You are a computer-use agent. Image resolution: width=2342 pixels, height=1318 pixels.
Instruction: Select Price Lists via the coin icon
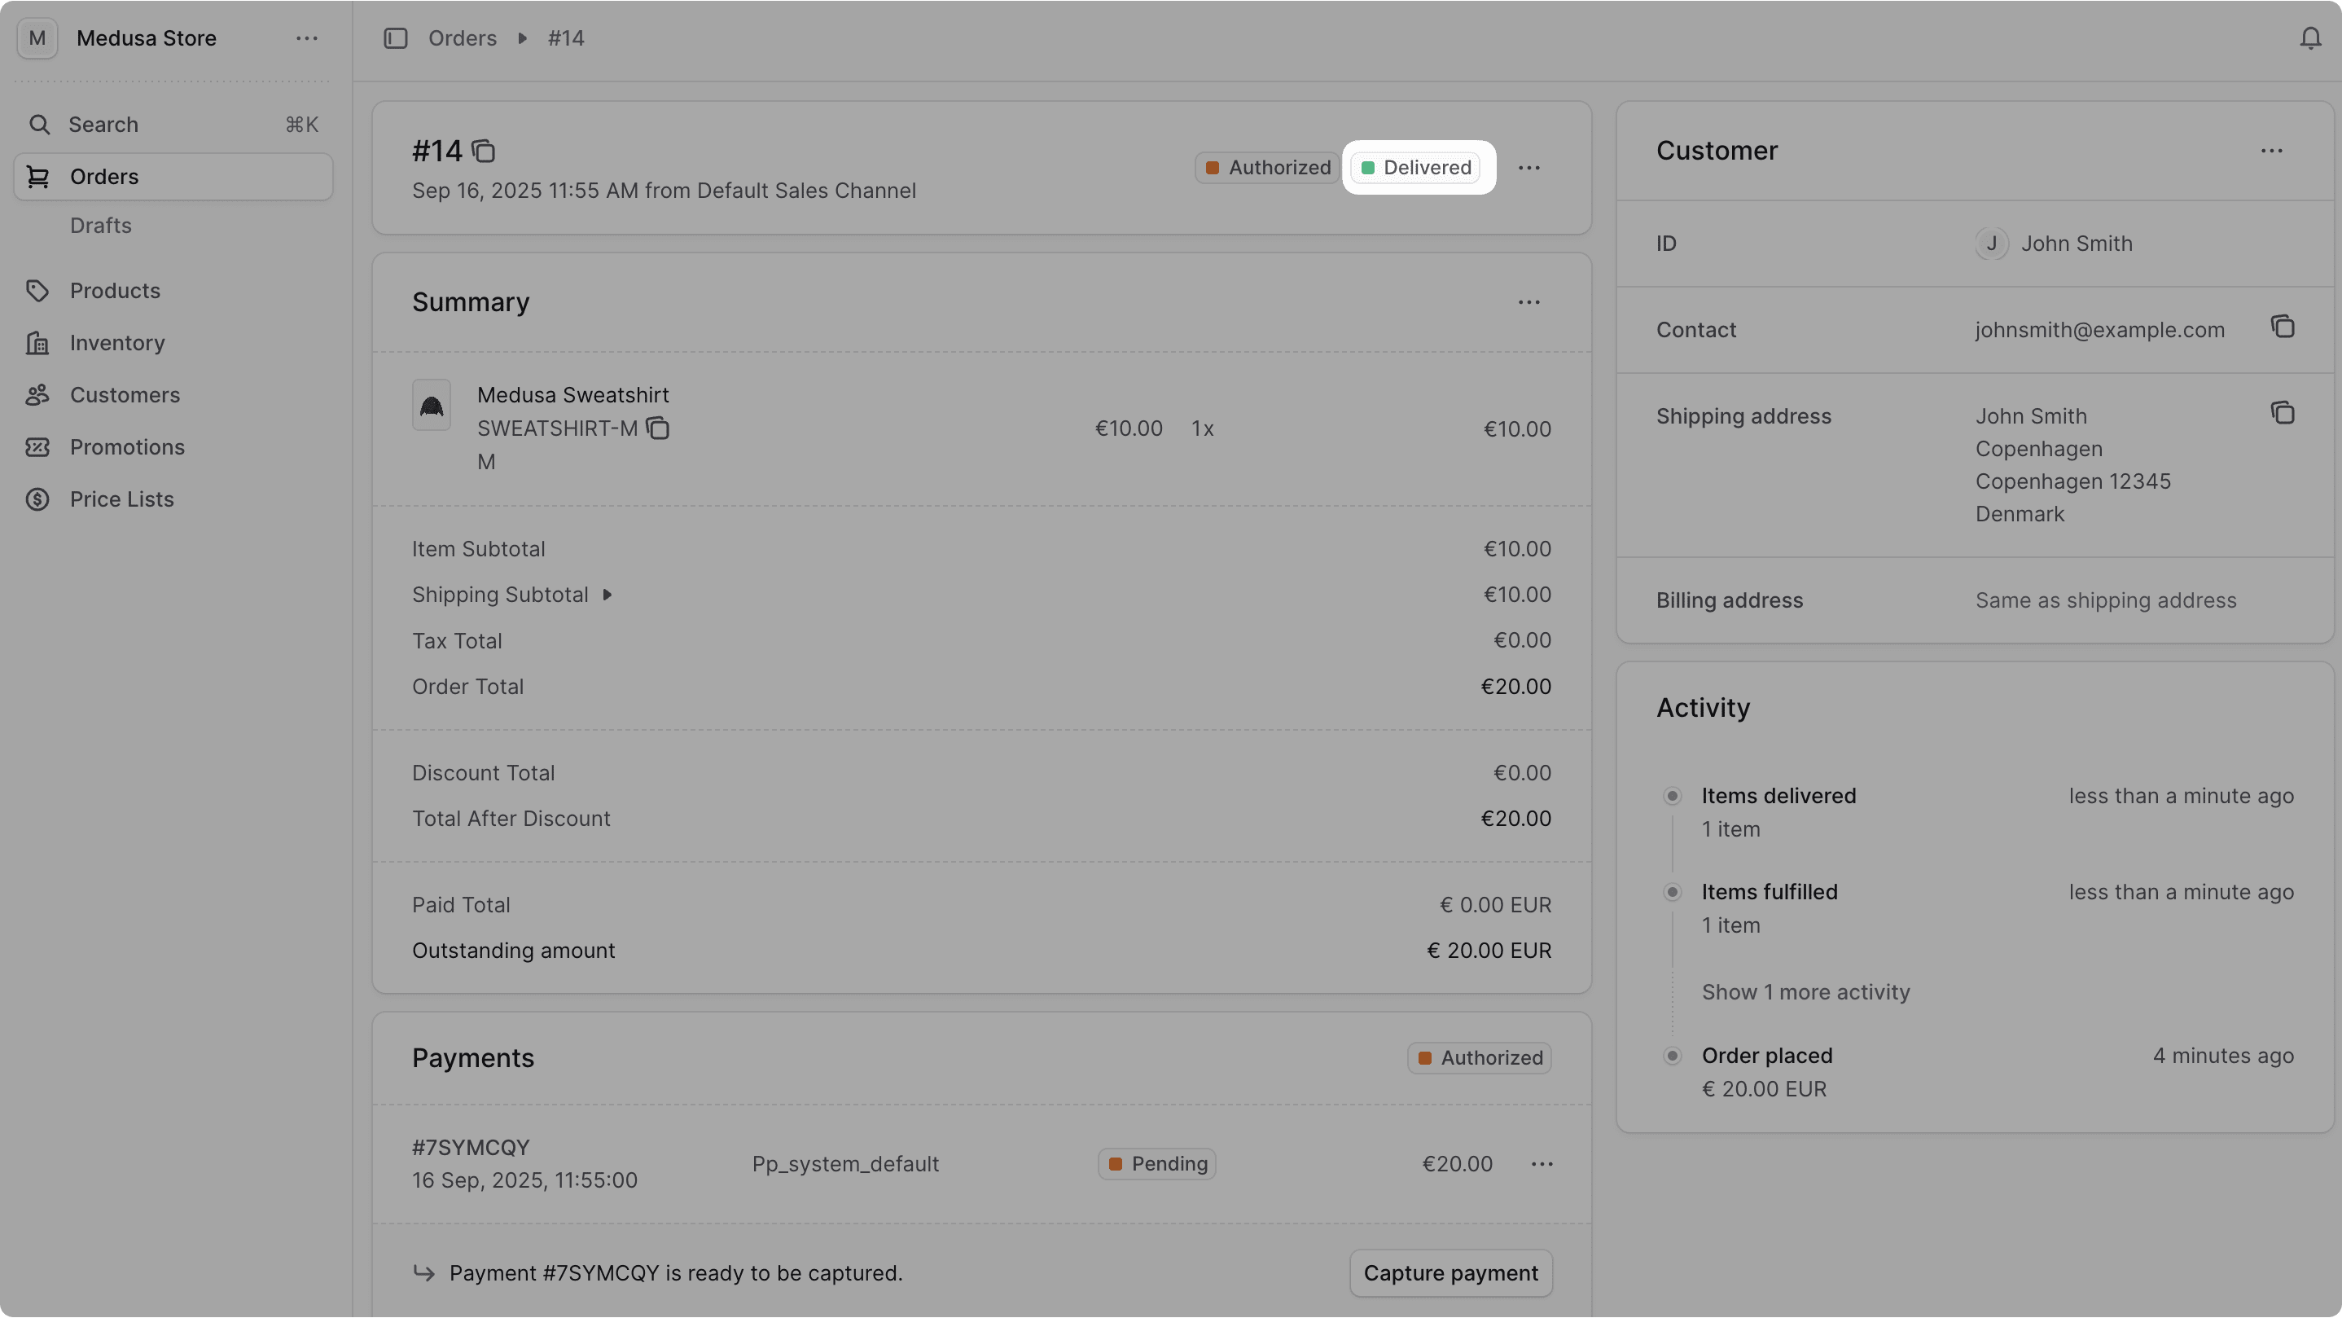click(37, 499)
